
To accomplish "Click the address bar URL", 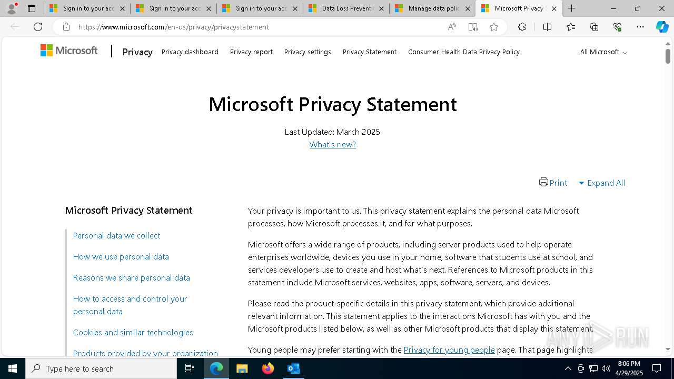I will [x=174, y=27].
